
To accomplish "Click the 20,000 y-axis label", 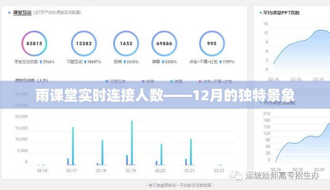I will (x=21, y=116).
